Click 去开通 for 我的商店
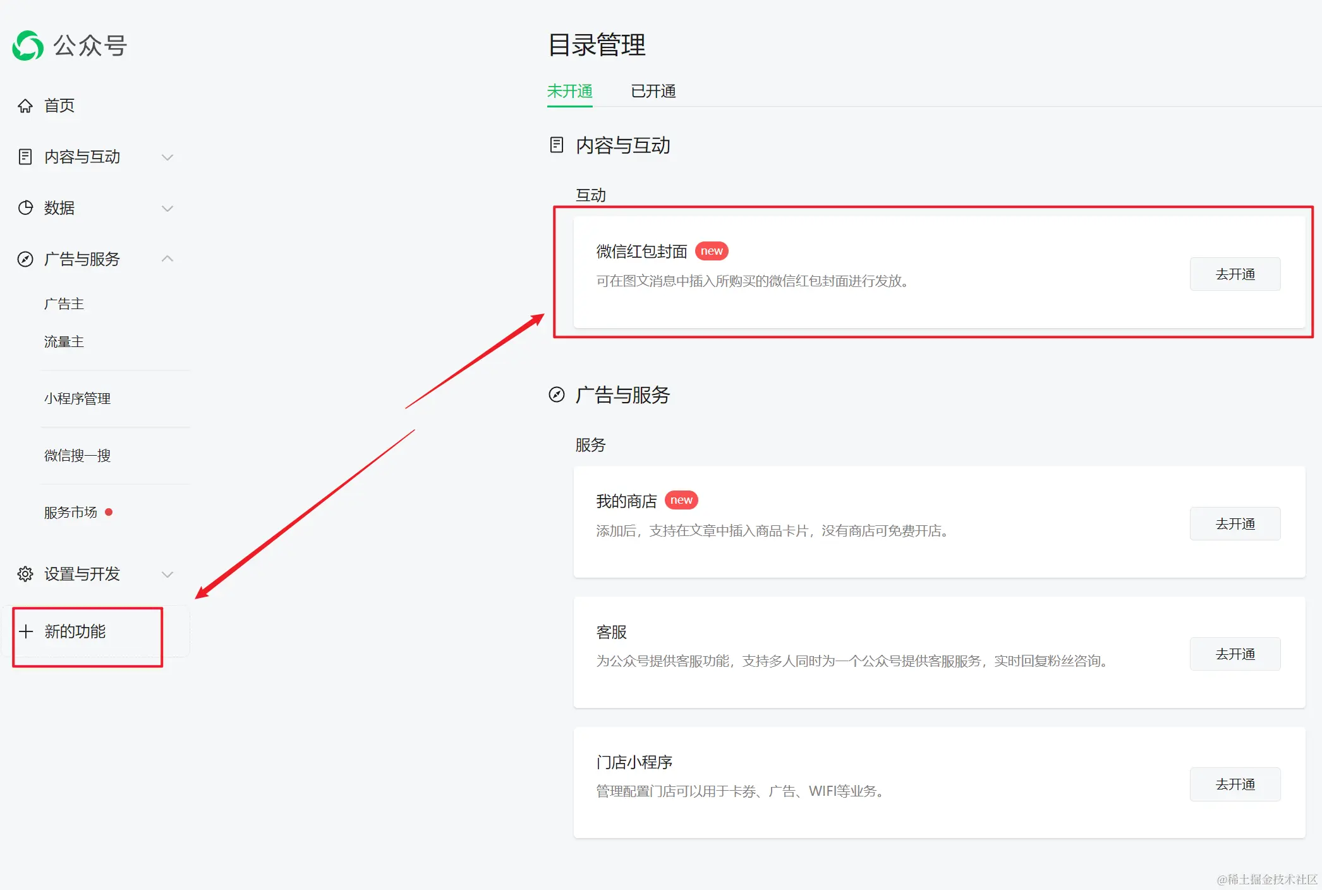1322x890 pixels. pos(1235,524)
